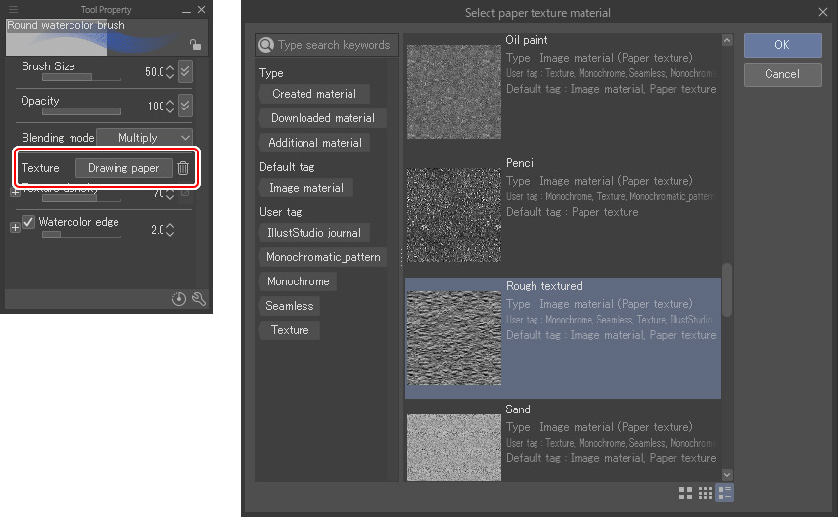This screenshot has height=517, width=838.
Task: Filter by Additional material tag
Action: click(x=315, y=143)
